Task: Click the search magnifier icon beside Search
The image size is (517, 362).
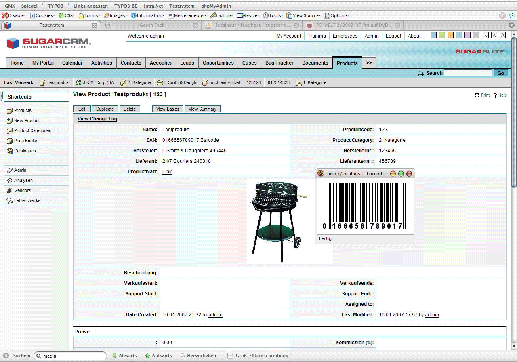Action: [x=421, y=73]
